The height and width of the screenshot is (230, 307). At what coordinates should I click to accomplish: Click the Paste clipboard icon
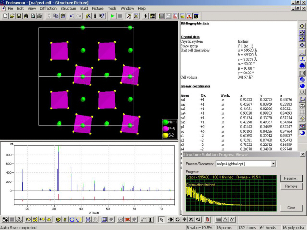point(63,16)
